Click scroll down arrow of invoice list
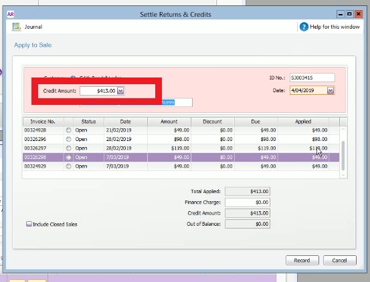The image size is (370, 282). [343, 175]
